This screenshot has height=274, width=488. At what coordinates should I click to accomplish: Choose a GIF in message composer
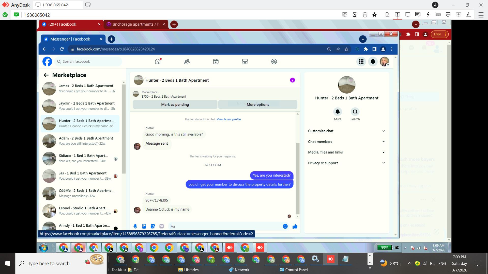point(161,226)
